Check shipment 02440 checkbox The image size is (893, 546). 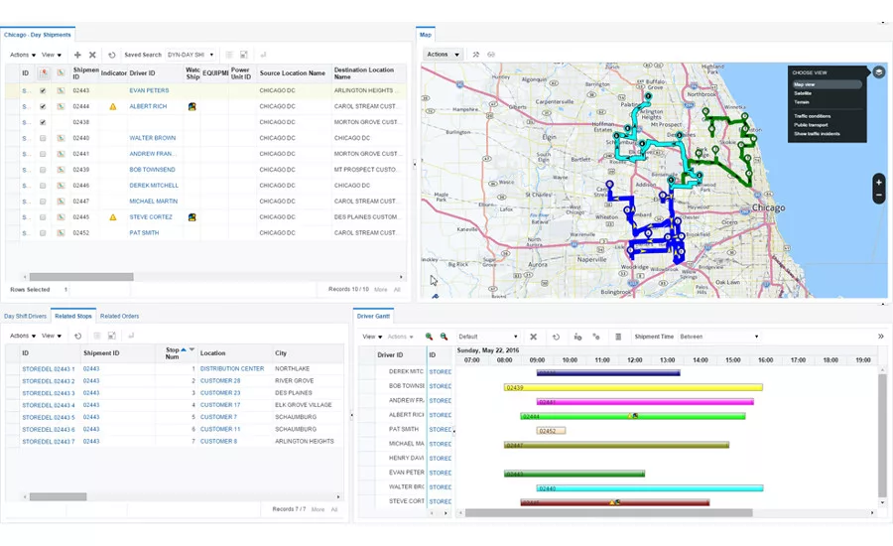click(43, 138)
